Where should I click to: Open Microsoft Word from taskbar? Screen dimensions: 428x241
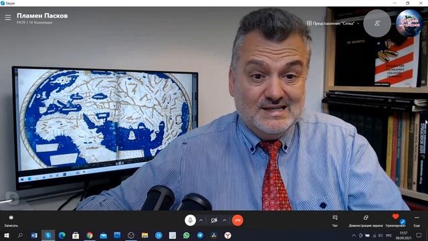click(x=34, y=235)
